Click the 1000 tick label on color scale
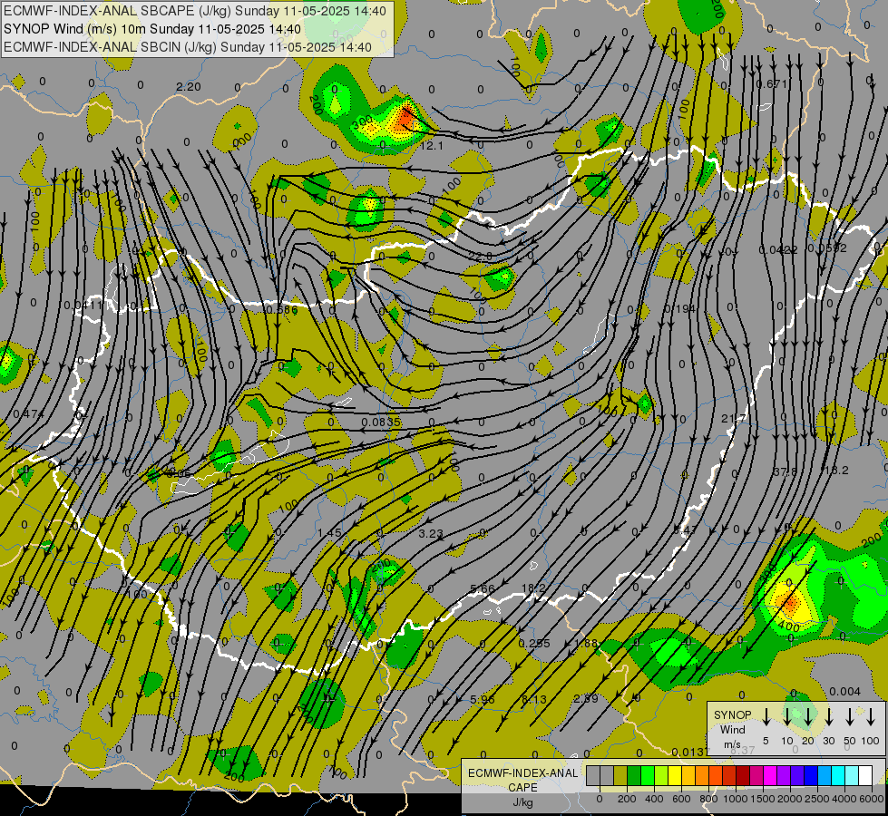Image resolution: width=888 pixels, height=816 pixels. point(736,799)
